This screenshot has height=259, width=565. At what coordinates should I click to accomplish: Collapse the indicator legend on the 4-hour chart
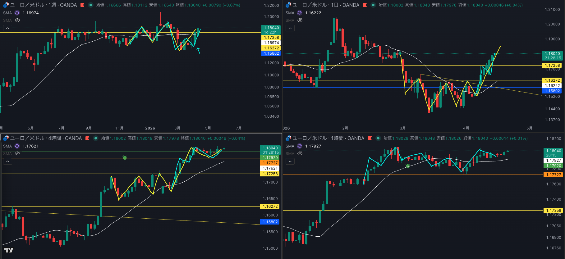[7, 161]
